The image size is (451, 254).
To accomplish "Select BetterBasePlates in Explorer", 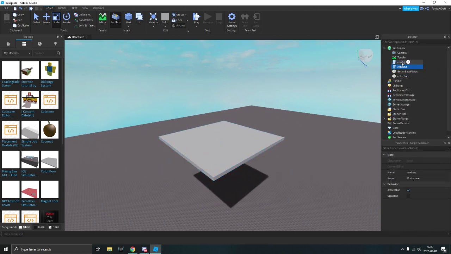I will coord(407,72).
